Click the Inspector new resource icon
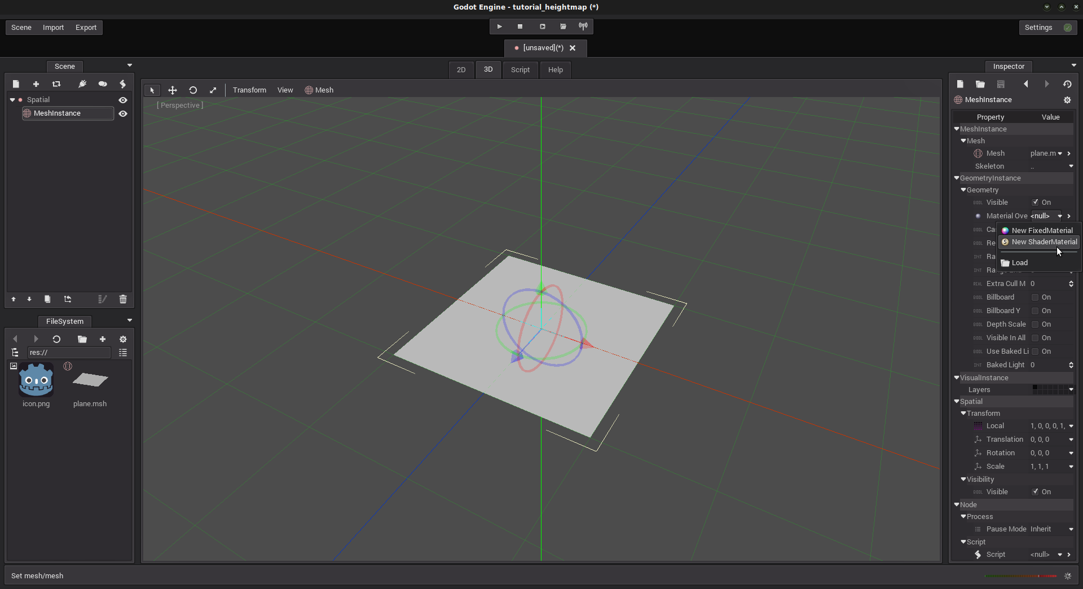The width and height of the screenshot is (1083, 589). click(960, 84)
